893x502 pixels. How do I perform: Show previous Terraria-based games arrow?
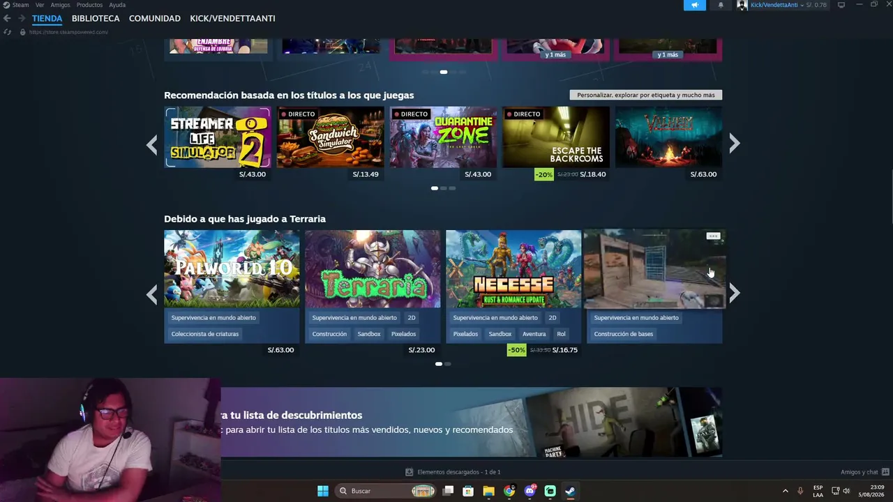(x=152, y=294)
